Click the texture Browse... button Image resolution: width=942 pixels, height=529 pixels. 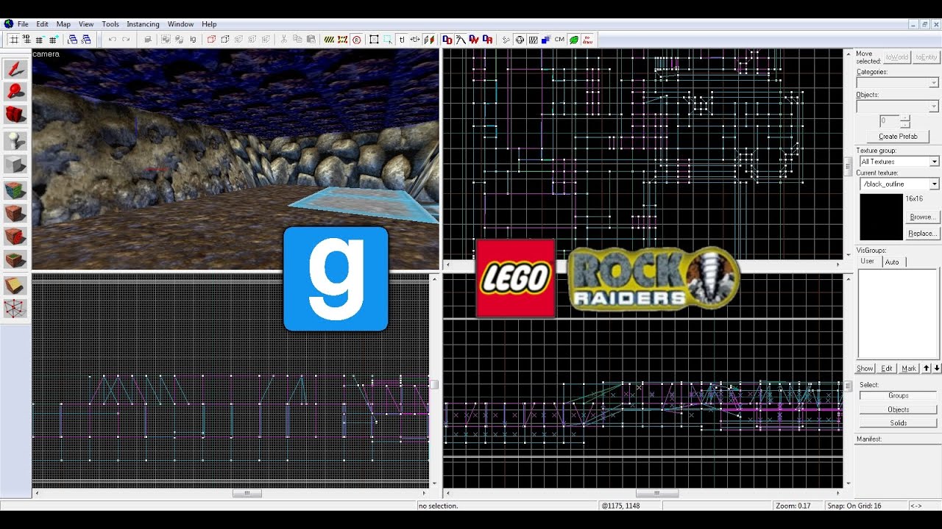(922, 217)
